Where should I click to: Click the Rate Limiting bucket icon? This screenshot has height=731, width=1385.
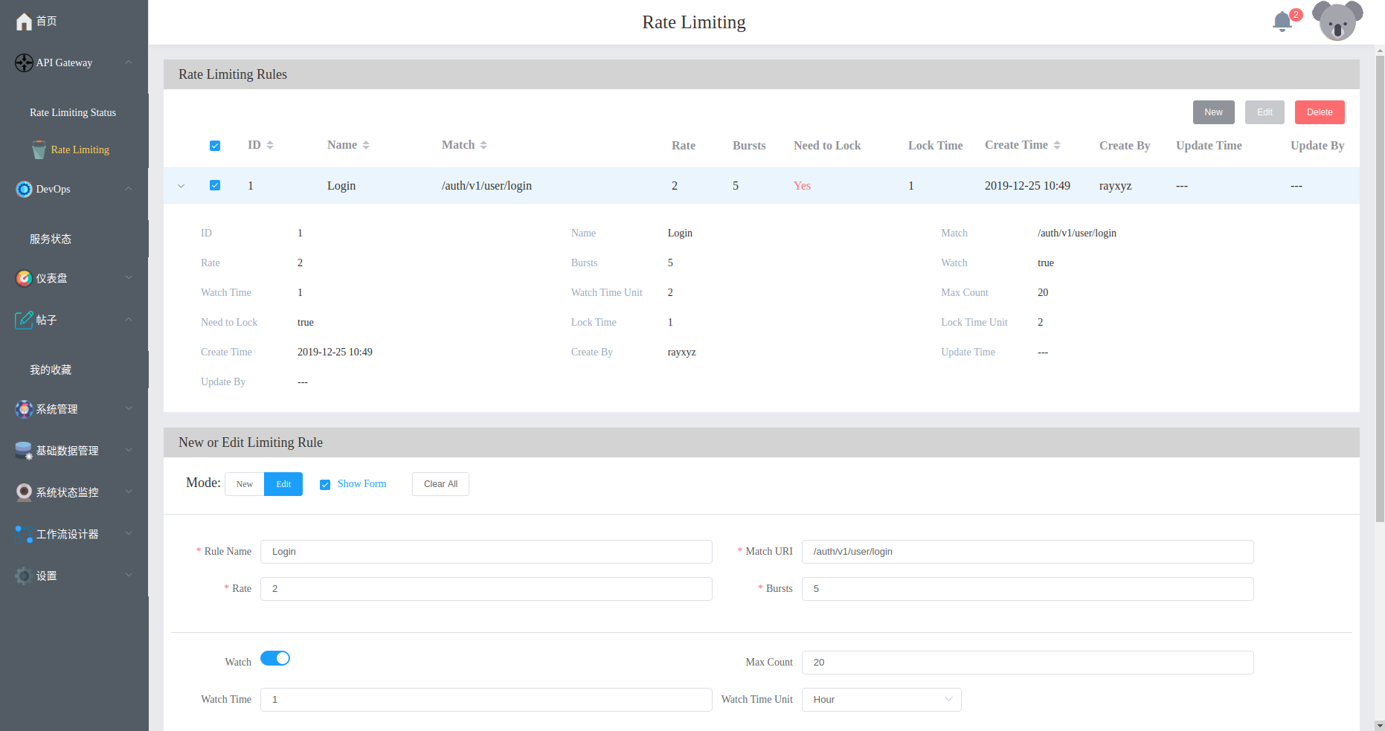[39, 149]
